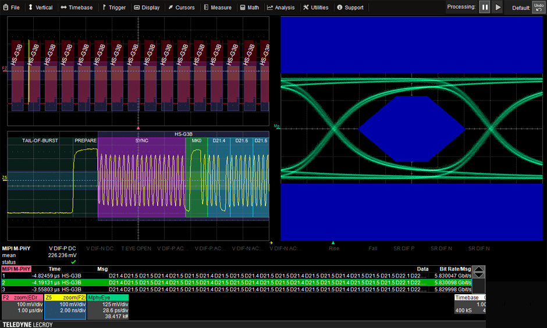Click the MIPI M-PHY table header label
Image resolution: width=547 pixels, height=328 pixels.
16,269
